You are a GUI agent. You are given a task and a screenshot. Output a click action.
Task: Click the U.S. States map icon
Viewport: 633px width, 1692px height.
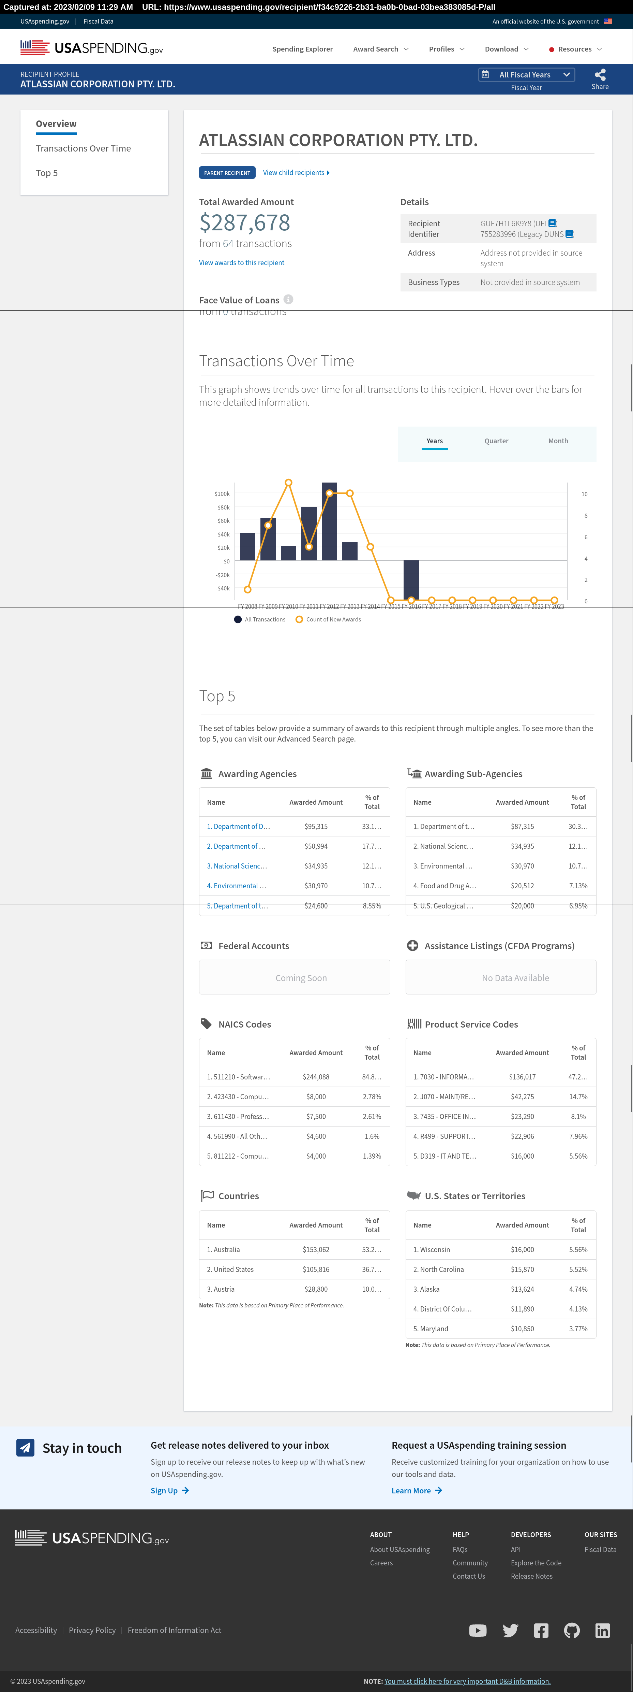tap(414, 1195)
